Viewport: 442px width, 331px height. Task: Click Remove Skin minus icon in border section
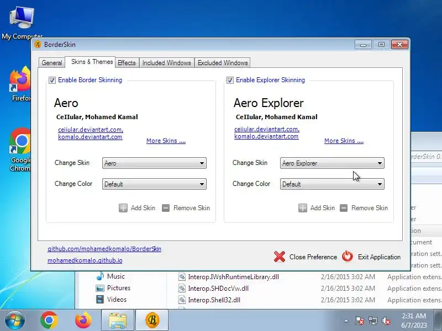tap(166, 208)
